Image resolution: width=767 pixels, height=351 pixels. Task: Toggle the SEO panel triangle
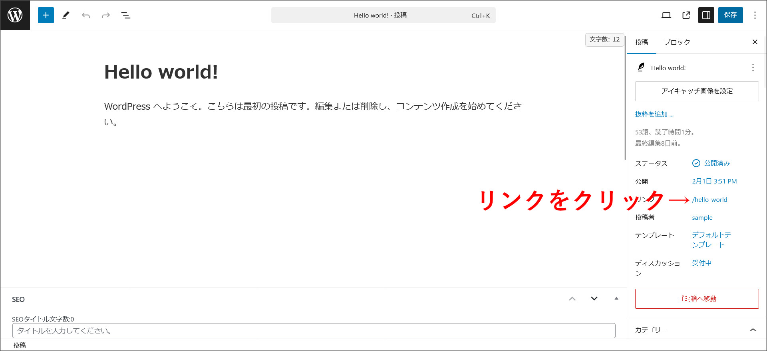[616, 298]
